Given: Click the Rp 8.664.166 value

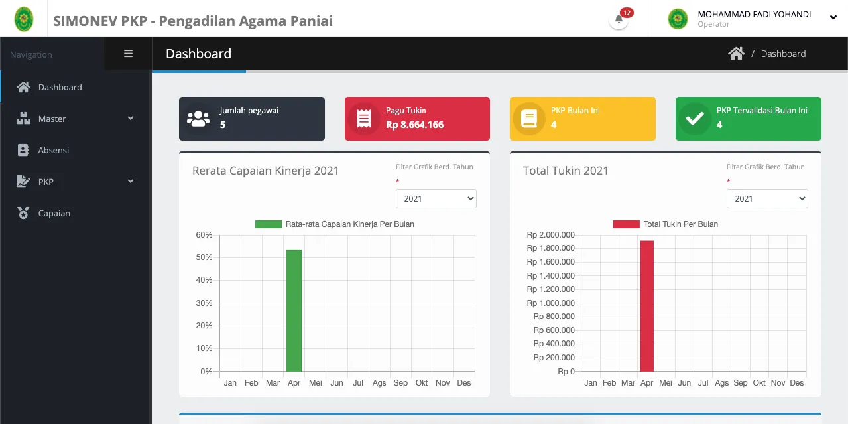Looking at the screenshot, I should click(415, 125).
